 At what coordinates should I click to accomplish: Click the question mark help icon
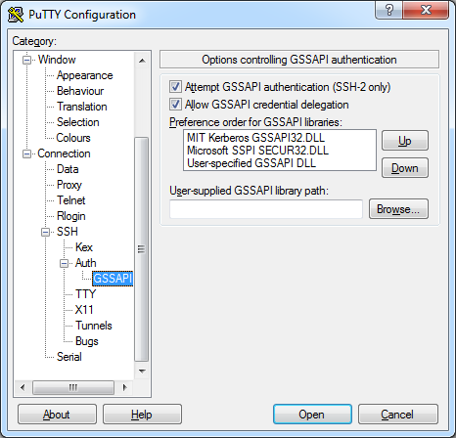[x=389, y=10]
